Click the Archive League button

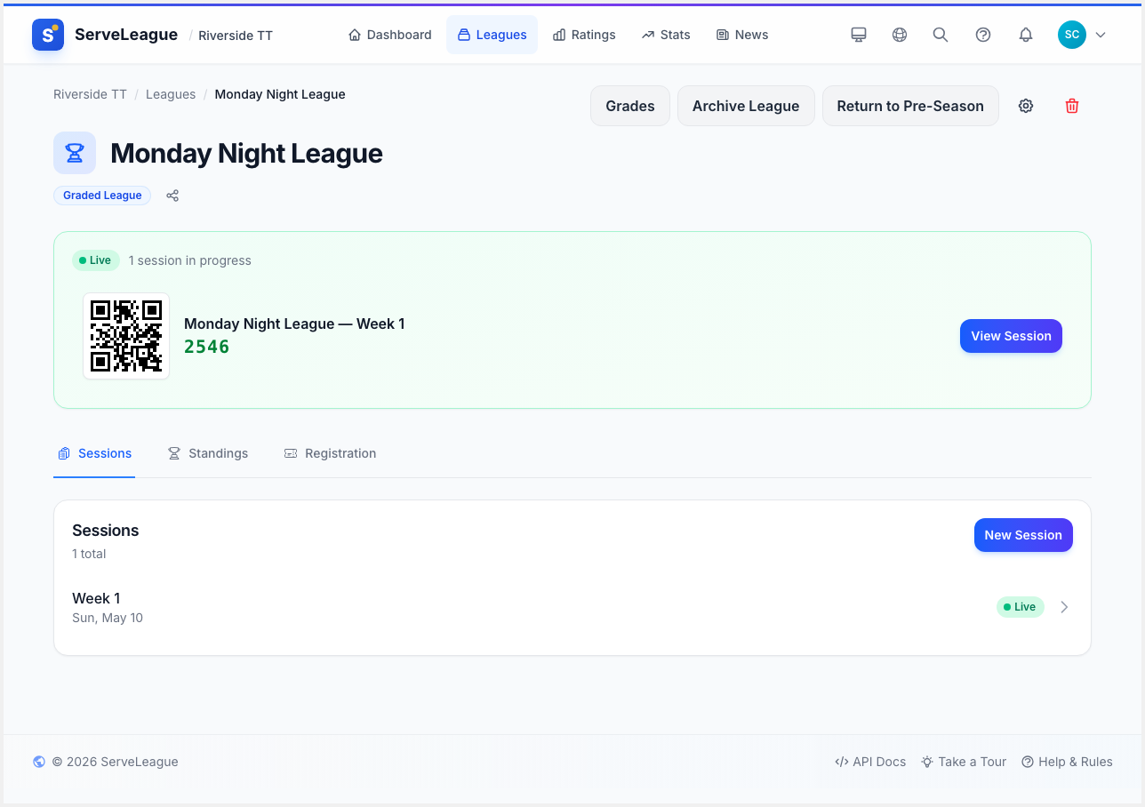[x=746, y=106]
